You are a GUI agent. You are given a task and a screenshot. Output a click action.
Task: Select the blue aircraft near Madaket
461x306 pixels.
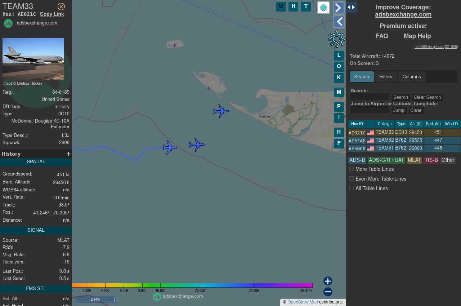[x=221, y=111]
